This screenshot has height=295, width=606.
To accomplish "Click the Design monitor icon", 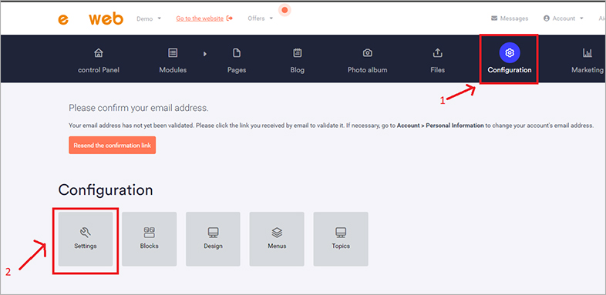I will [x=213, y=232].
